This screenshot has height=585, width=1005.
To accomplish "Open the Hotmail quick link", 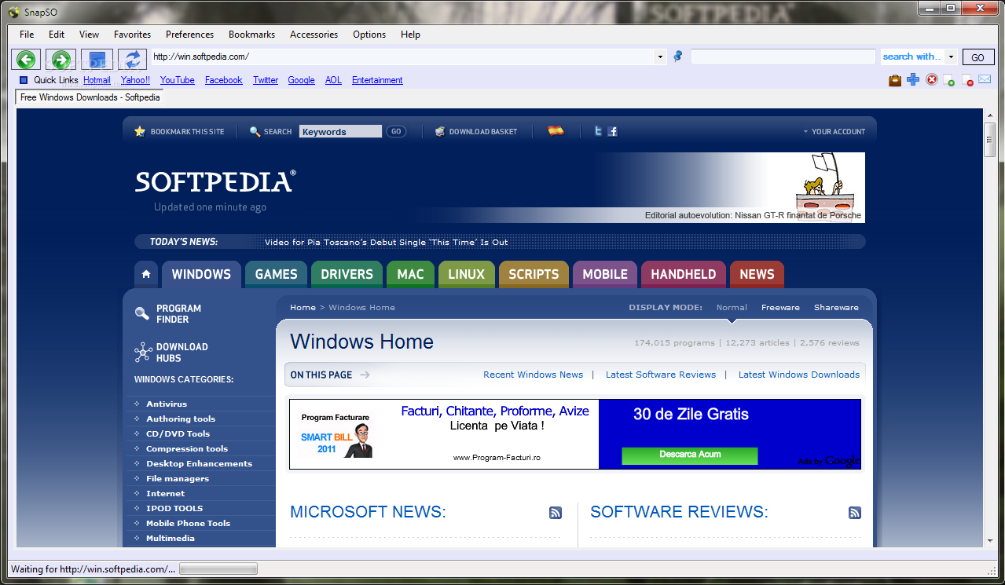I will (x=97, y=80).
